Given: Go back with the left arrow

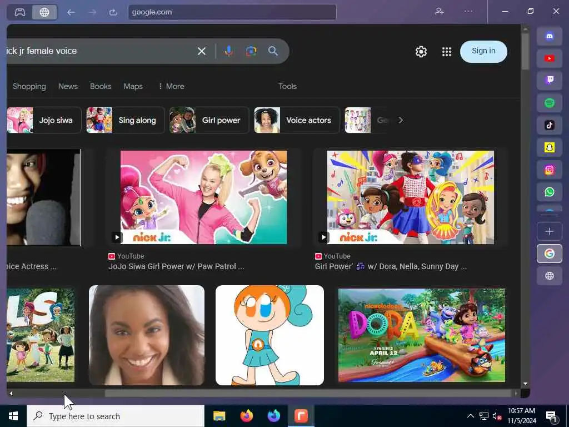Looking at the screenshot, I should point(71,12).
